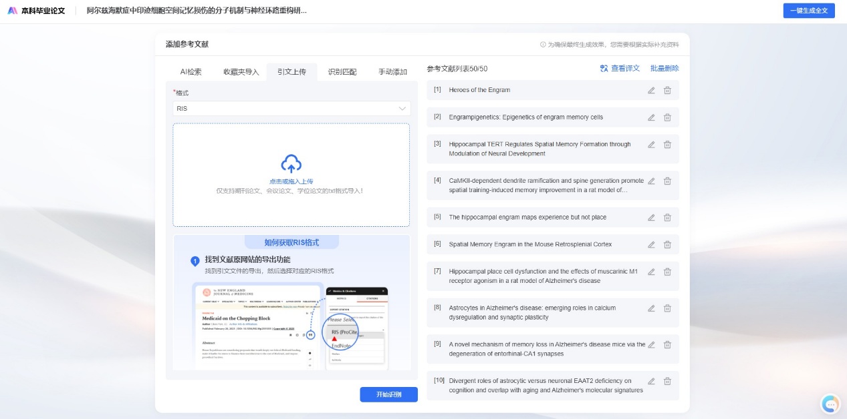Screen dimensions: 847x419
Task: Edit Spatial Memory Engram reference entry
Action: [x=651, y=245]
